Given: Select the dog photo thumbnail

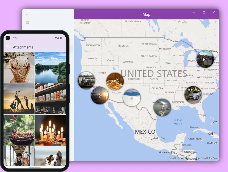Looking at the screenshot, I should click(50, 155).
